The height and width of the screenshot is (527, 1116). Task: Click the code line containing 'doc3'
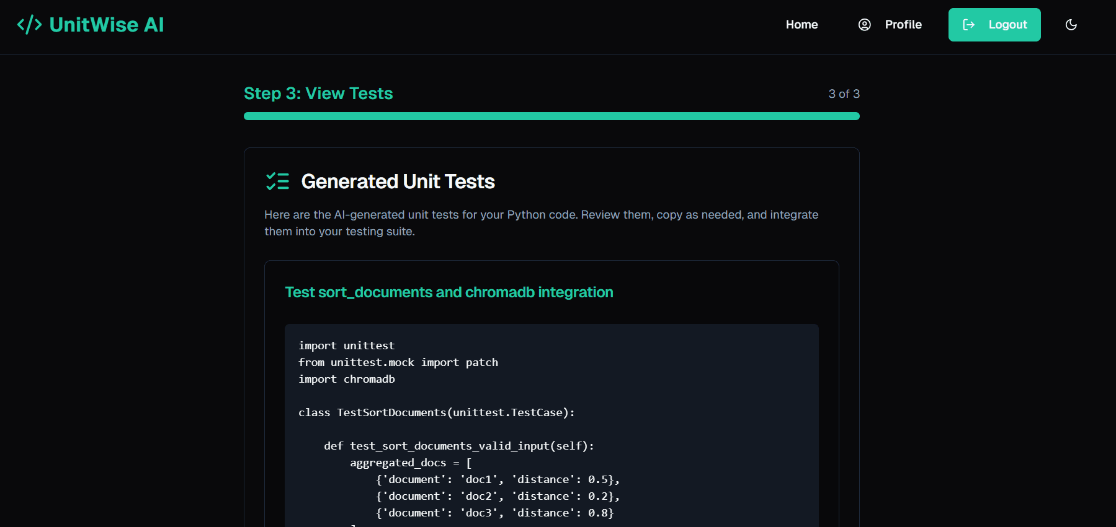click(494, 513)
